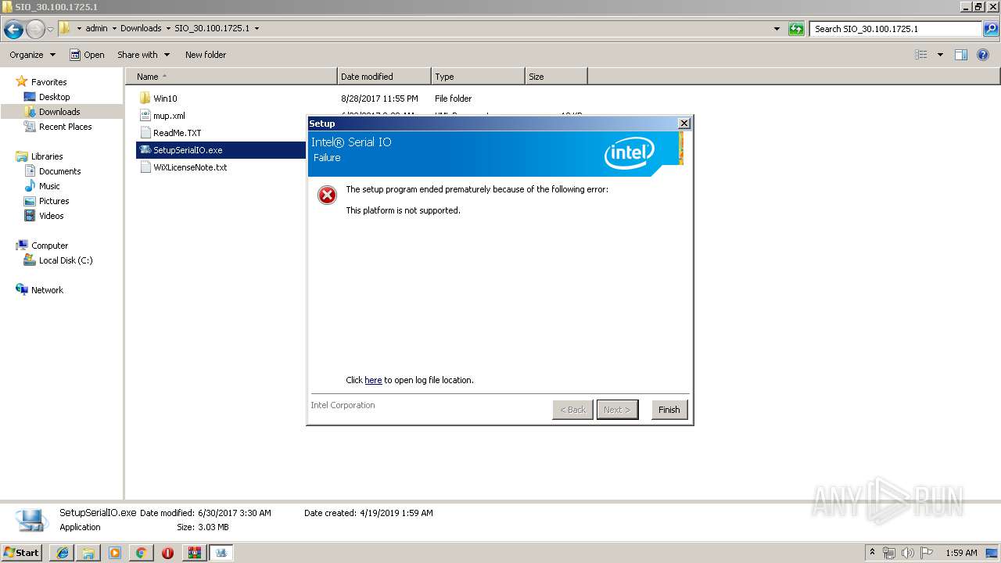Select the Pictures library
This screenshot has height=563, width=1001.
click(x=54, y=201)
